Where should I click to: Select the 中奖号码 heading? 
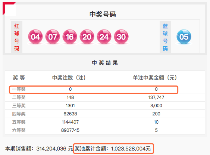[103, 14]
